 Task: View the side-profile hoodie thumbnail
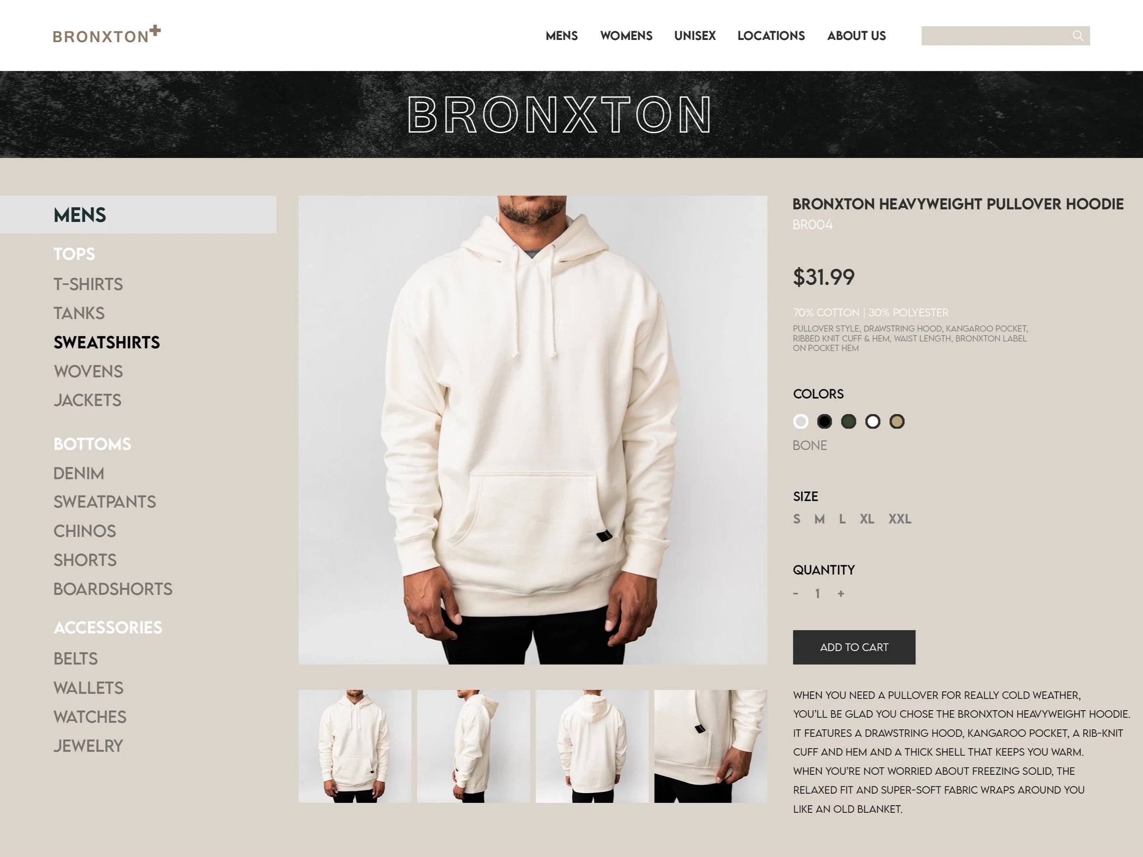[x=473, y=746]
